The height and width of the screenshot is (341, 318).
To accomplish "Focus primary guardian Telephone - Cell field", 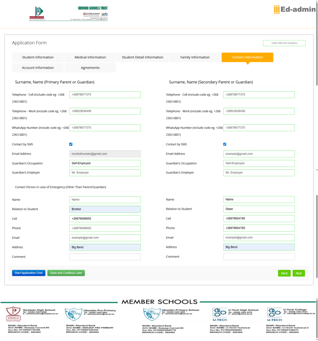I will click(x=105, y=95).
